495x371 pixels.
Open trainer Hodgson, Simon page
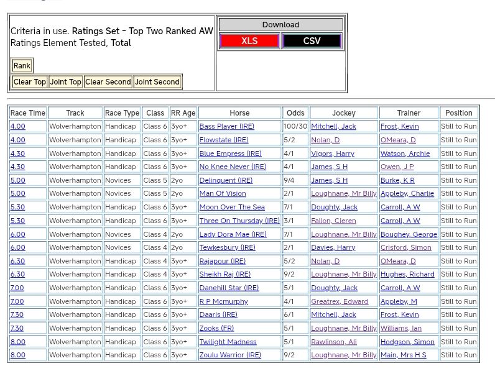tap(407, 342)
